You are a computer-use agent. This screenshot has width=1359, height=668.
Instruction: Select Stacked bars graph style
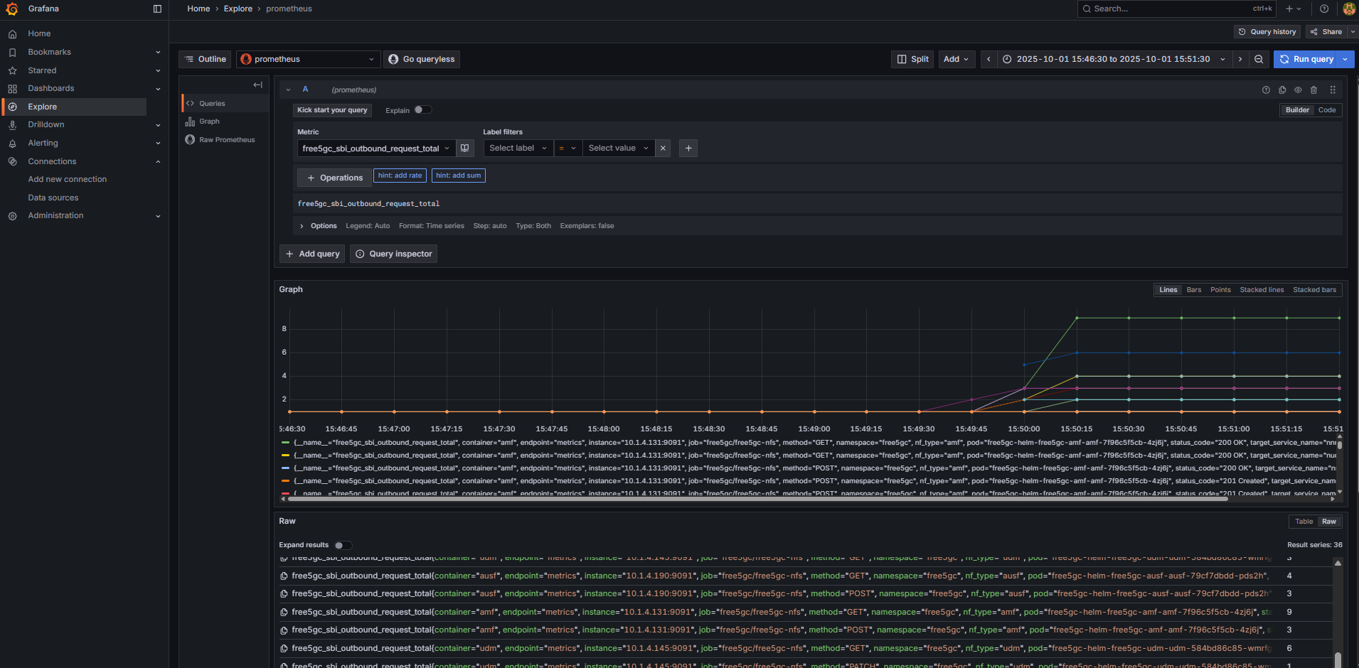point(1313,290)
